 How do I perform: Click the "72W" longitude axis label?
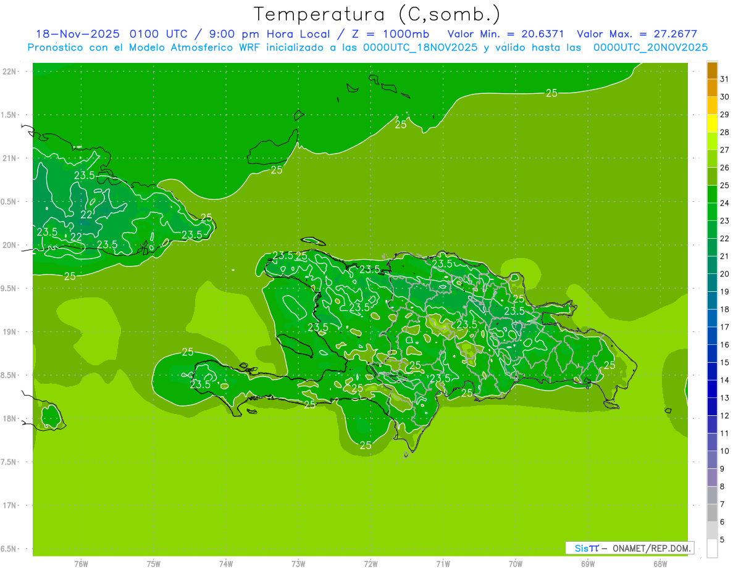tap(371, 564)
